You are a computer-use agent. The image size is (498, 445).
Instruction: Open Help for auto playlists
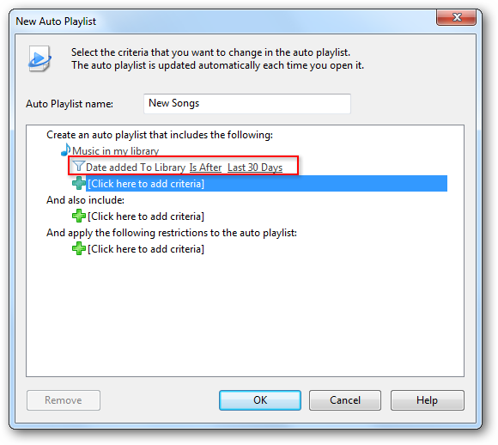click(x=428, y=400)
